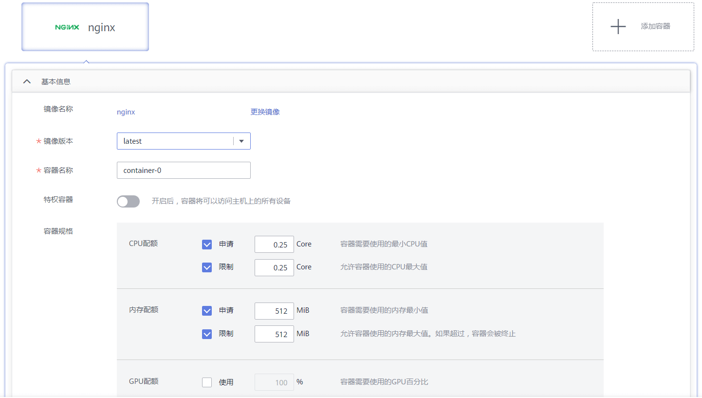Screen dimensions: 702x398
Task: Toggle the 特权容器 switch
Action: click(x=128, y=201)
